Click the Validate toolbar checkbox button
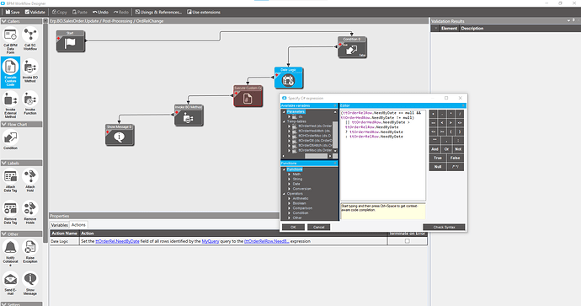581x306 pixels. pos(35,13)
